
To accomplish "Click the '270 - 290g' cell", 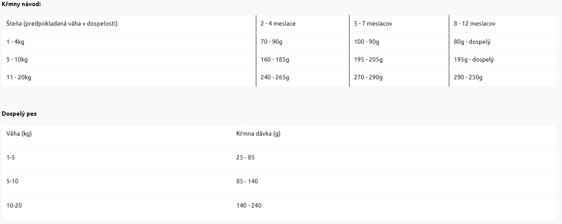I will [399, 78].
